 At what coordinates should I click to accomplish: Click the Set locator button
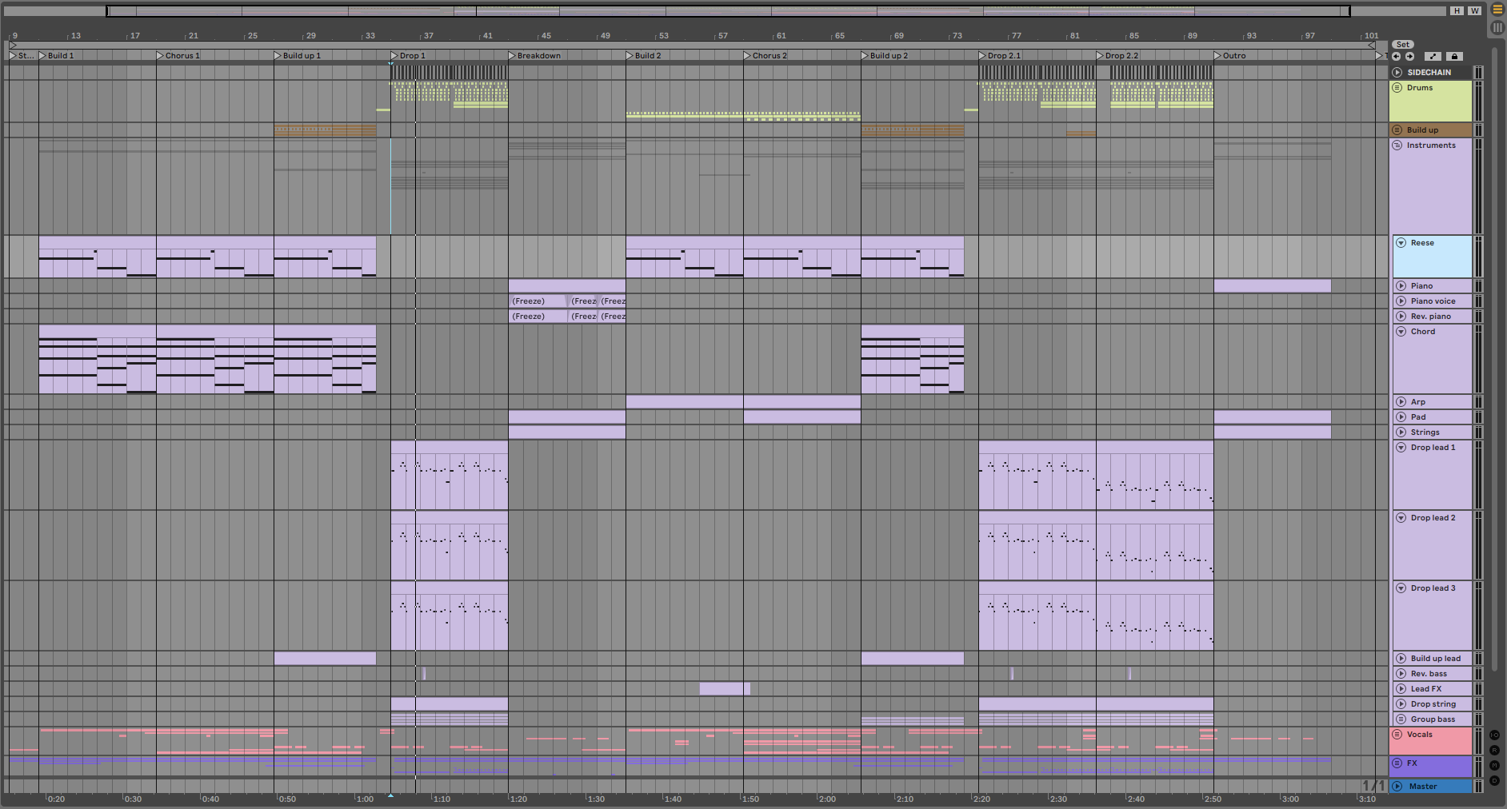(1403, 45)
